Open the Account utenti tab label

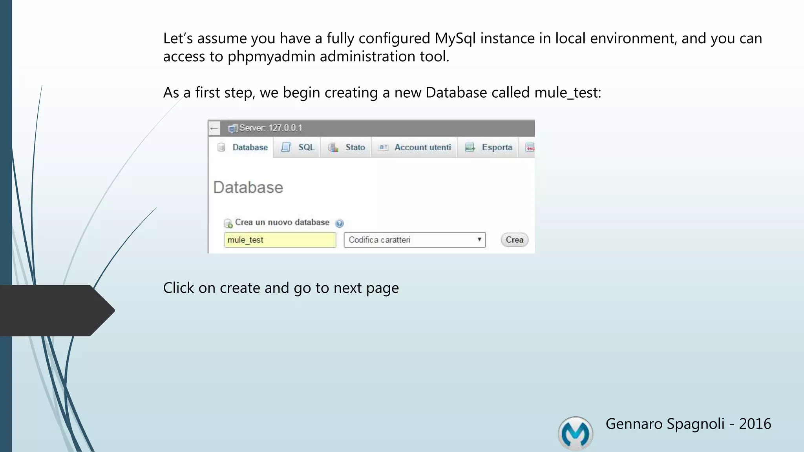422,147
